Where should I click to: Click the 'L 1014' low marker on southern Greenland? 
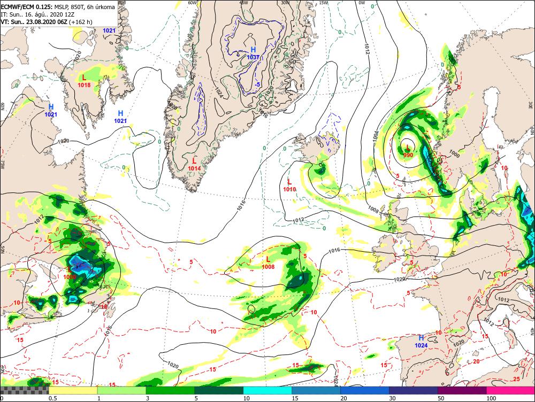pyautogui.click(x=194, y=164)
